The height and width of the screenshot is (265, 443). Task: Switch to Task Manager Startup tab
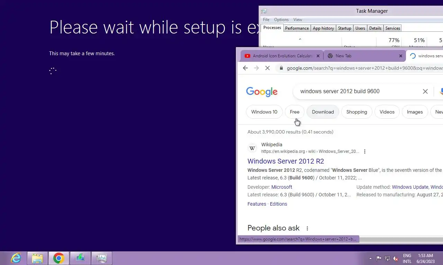click(x=344, y=28)
